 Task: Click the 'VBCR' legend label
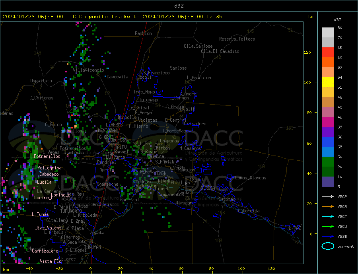coord(342,207)
